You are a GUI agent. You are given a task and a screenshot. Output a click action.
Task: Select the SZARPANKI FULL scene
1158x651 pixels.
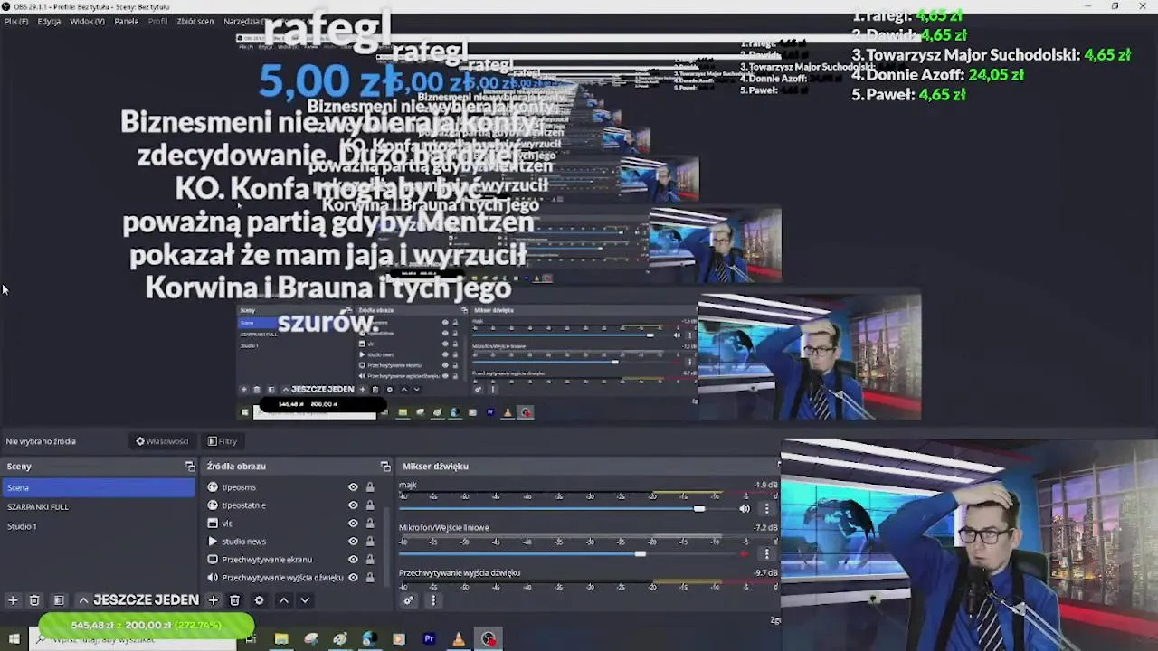(x=99, y=506)
